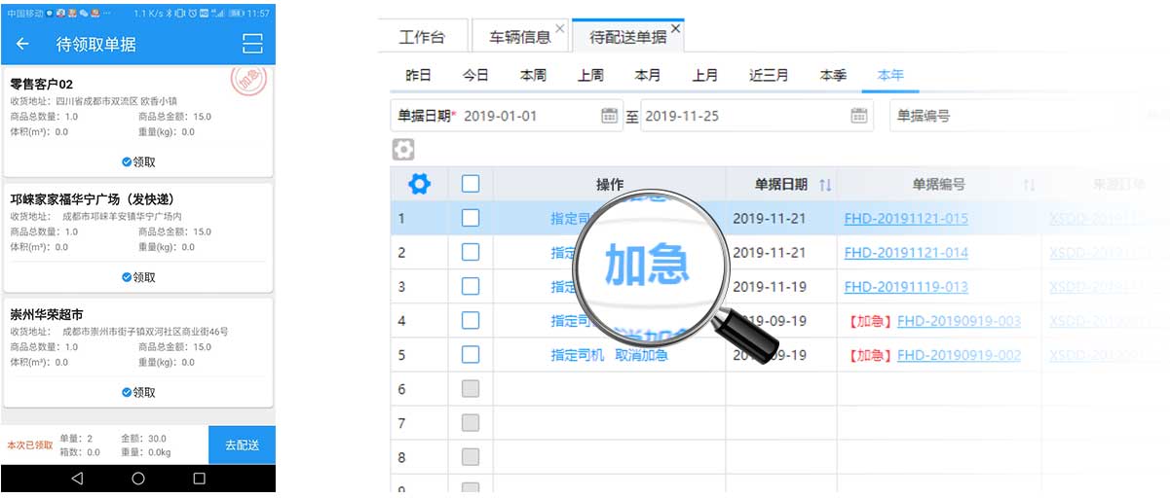
Task: Open order link FHD-20191121-015
Action: point(906,219)
